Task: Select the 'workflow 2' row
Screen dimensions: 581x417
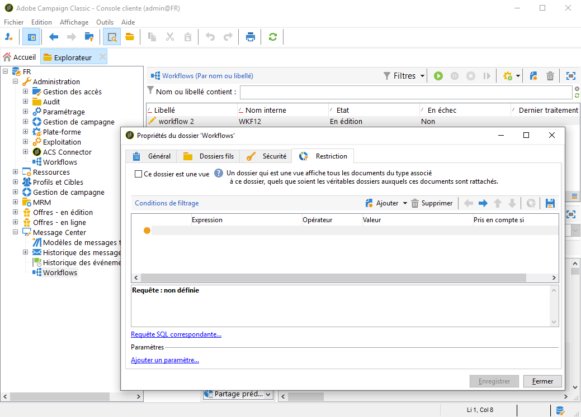Action: (x=363, y=121)
